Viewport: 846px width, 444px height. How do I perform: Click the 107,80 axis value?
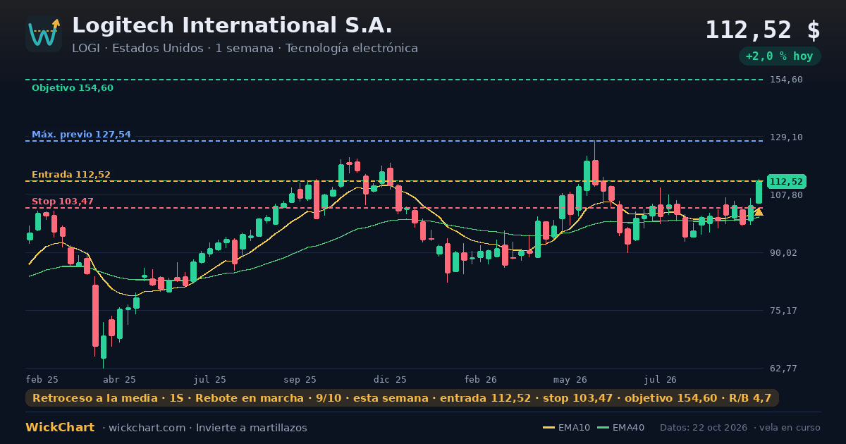tap(787, 195)
